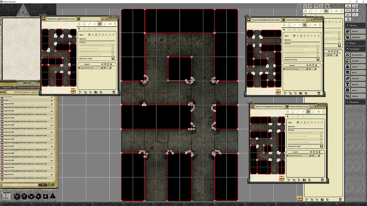Pick the circle tool in the labyrinth 011 window
Viewport: 367px width, 206px height.
[x=95, y=29]
